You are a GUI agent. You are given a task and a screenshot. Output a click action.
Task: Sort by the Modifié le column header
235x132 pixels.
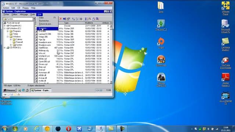click(93, 23)
